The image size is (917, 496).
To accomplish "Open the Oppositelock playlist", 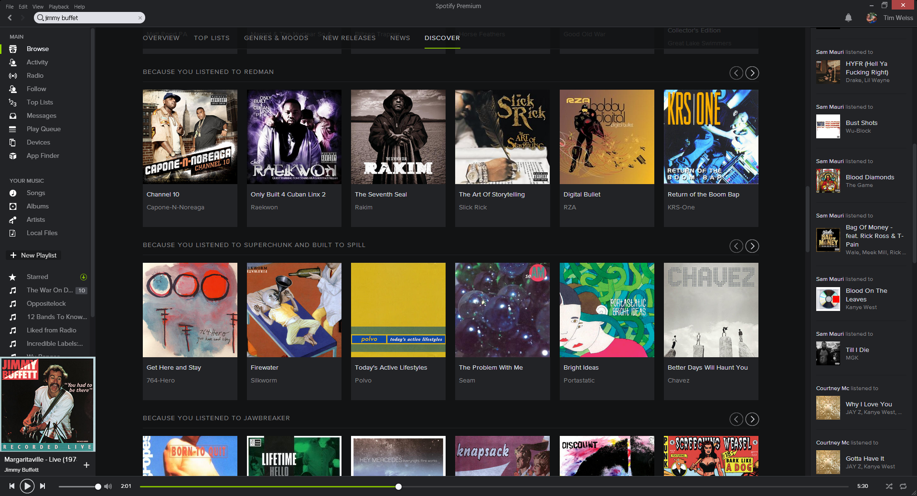I will pos(46,304).
